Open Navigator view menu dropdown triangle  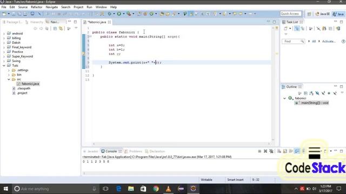coord(76,28)
